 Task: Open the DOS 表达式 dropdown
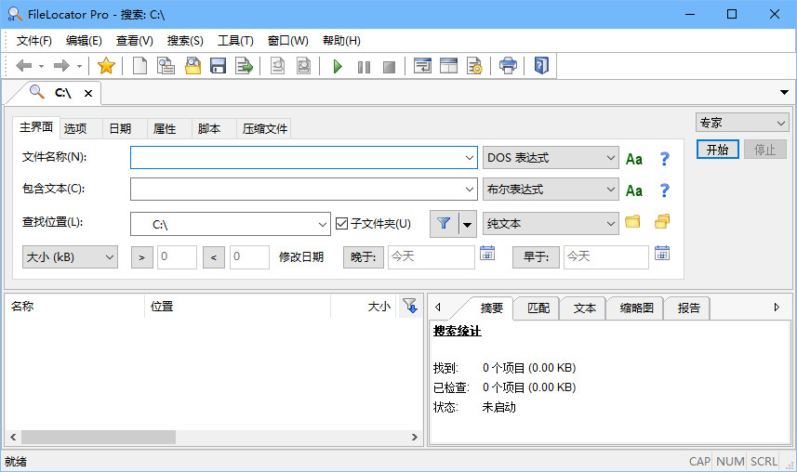[x=551, y=158]
